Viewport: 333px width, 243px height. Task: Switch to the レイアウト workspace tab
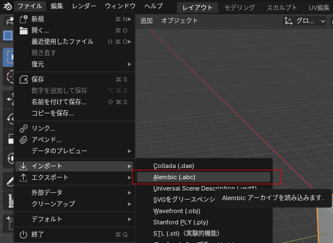tap(197, 8)
